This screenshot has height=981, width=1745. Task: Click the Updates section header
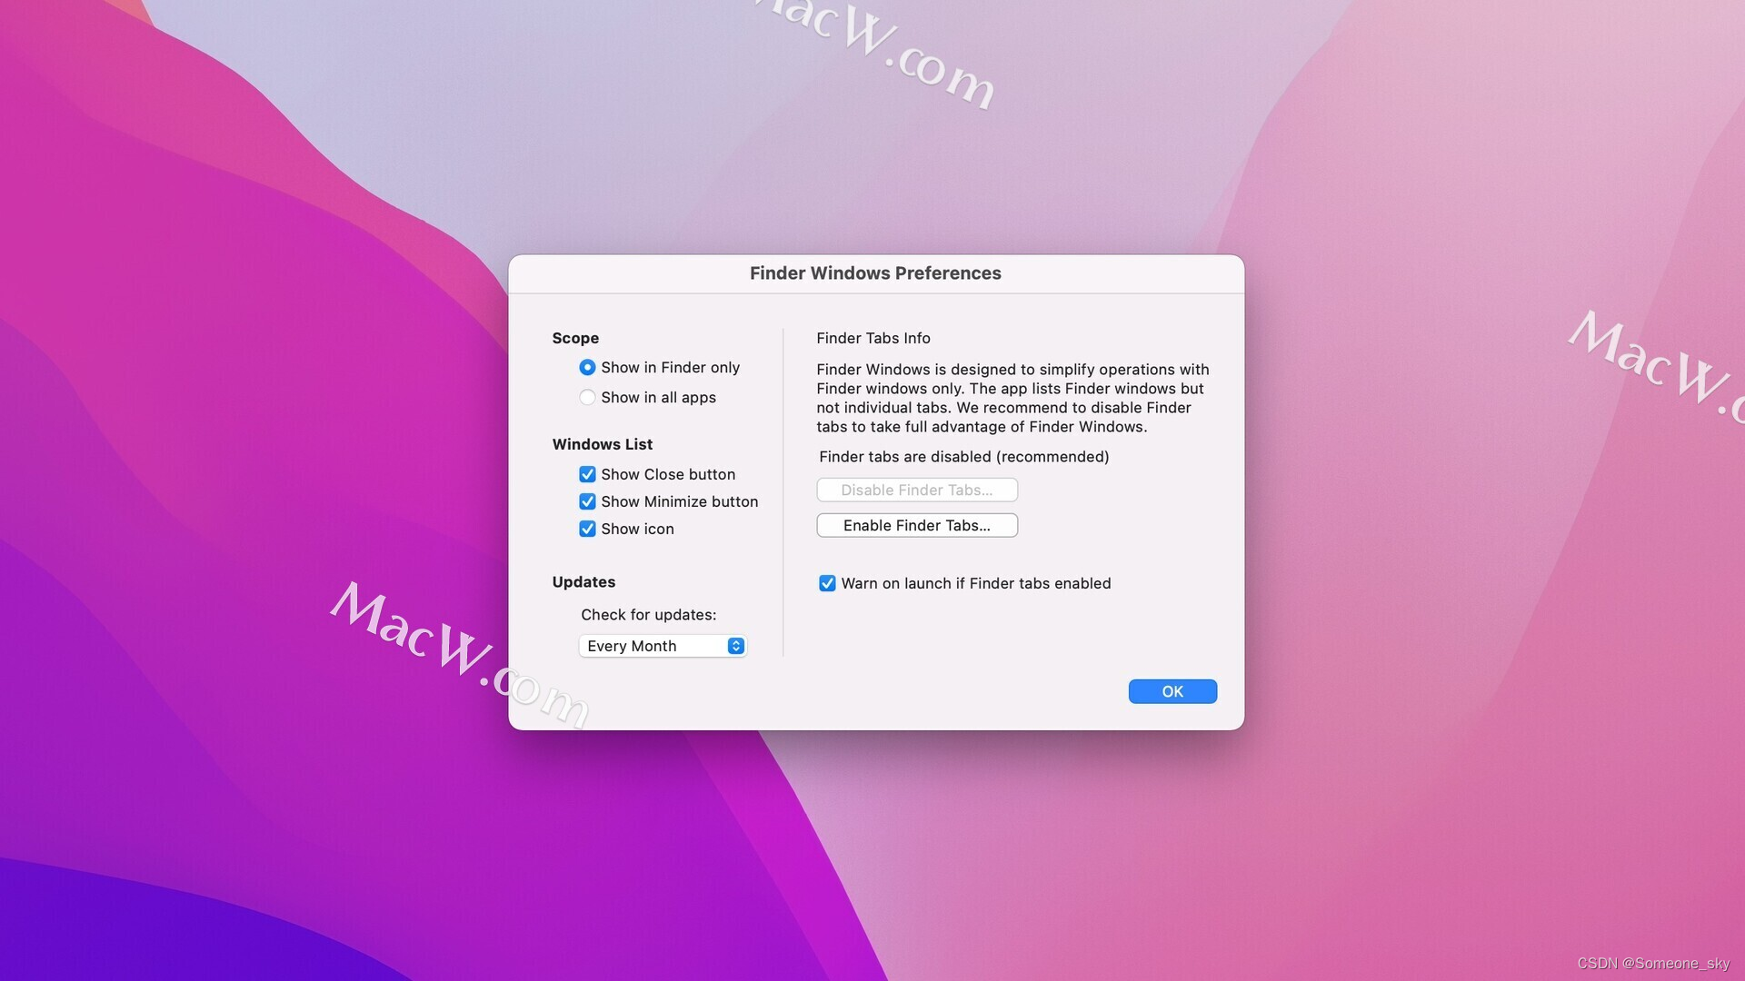pyautogui.click(x=583, y=582)
